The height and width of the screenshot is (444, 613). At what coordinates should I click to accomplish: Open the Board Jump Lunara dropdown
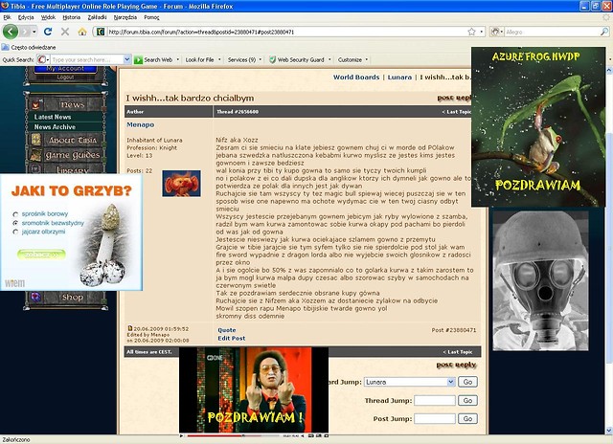(410, 382)
